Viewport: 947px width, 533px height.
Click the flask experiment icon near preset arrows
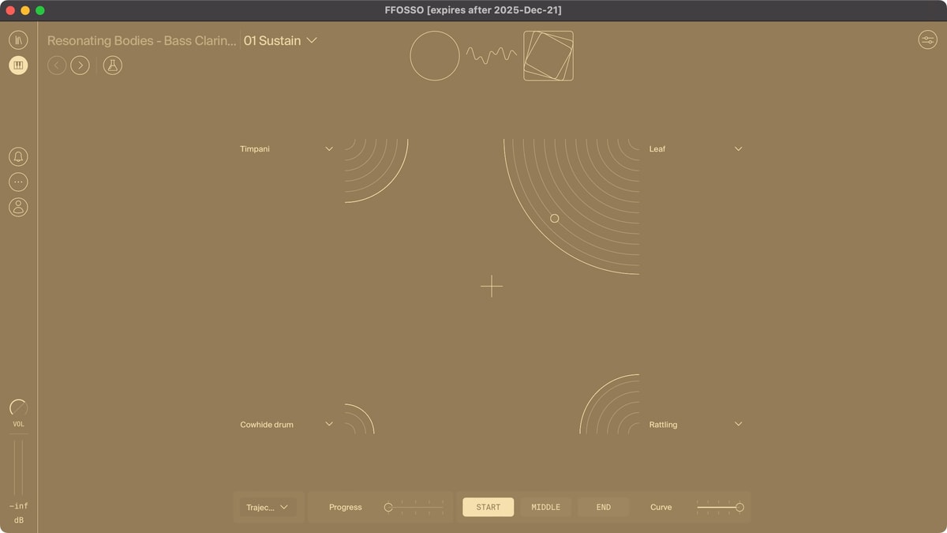112,65
